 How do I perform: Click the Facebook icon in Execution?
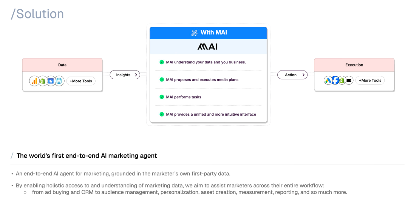pyautogui.click(x=335, y=80)
